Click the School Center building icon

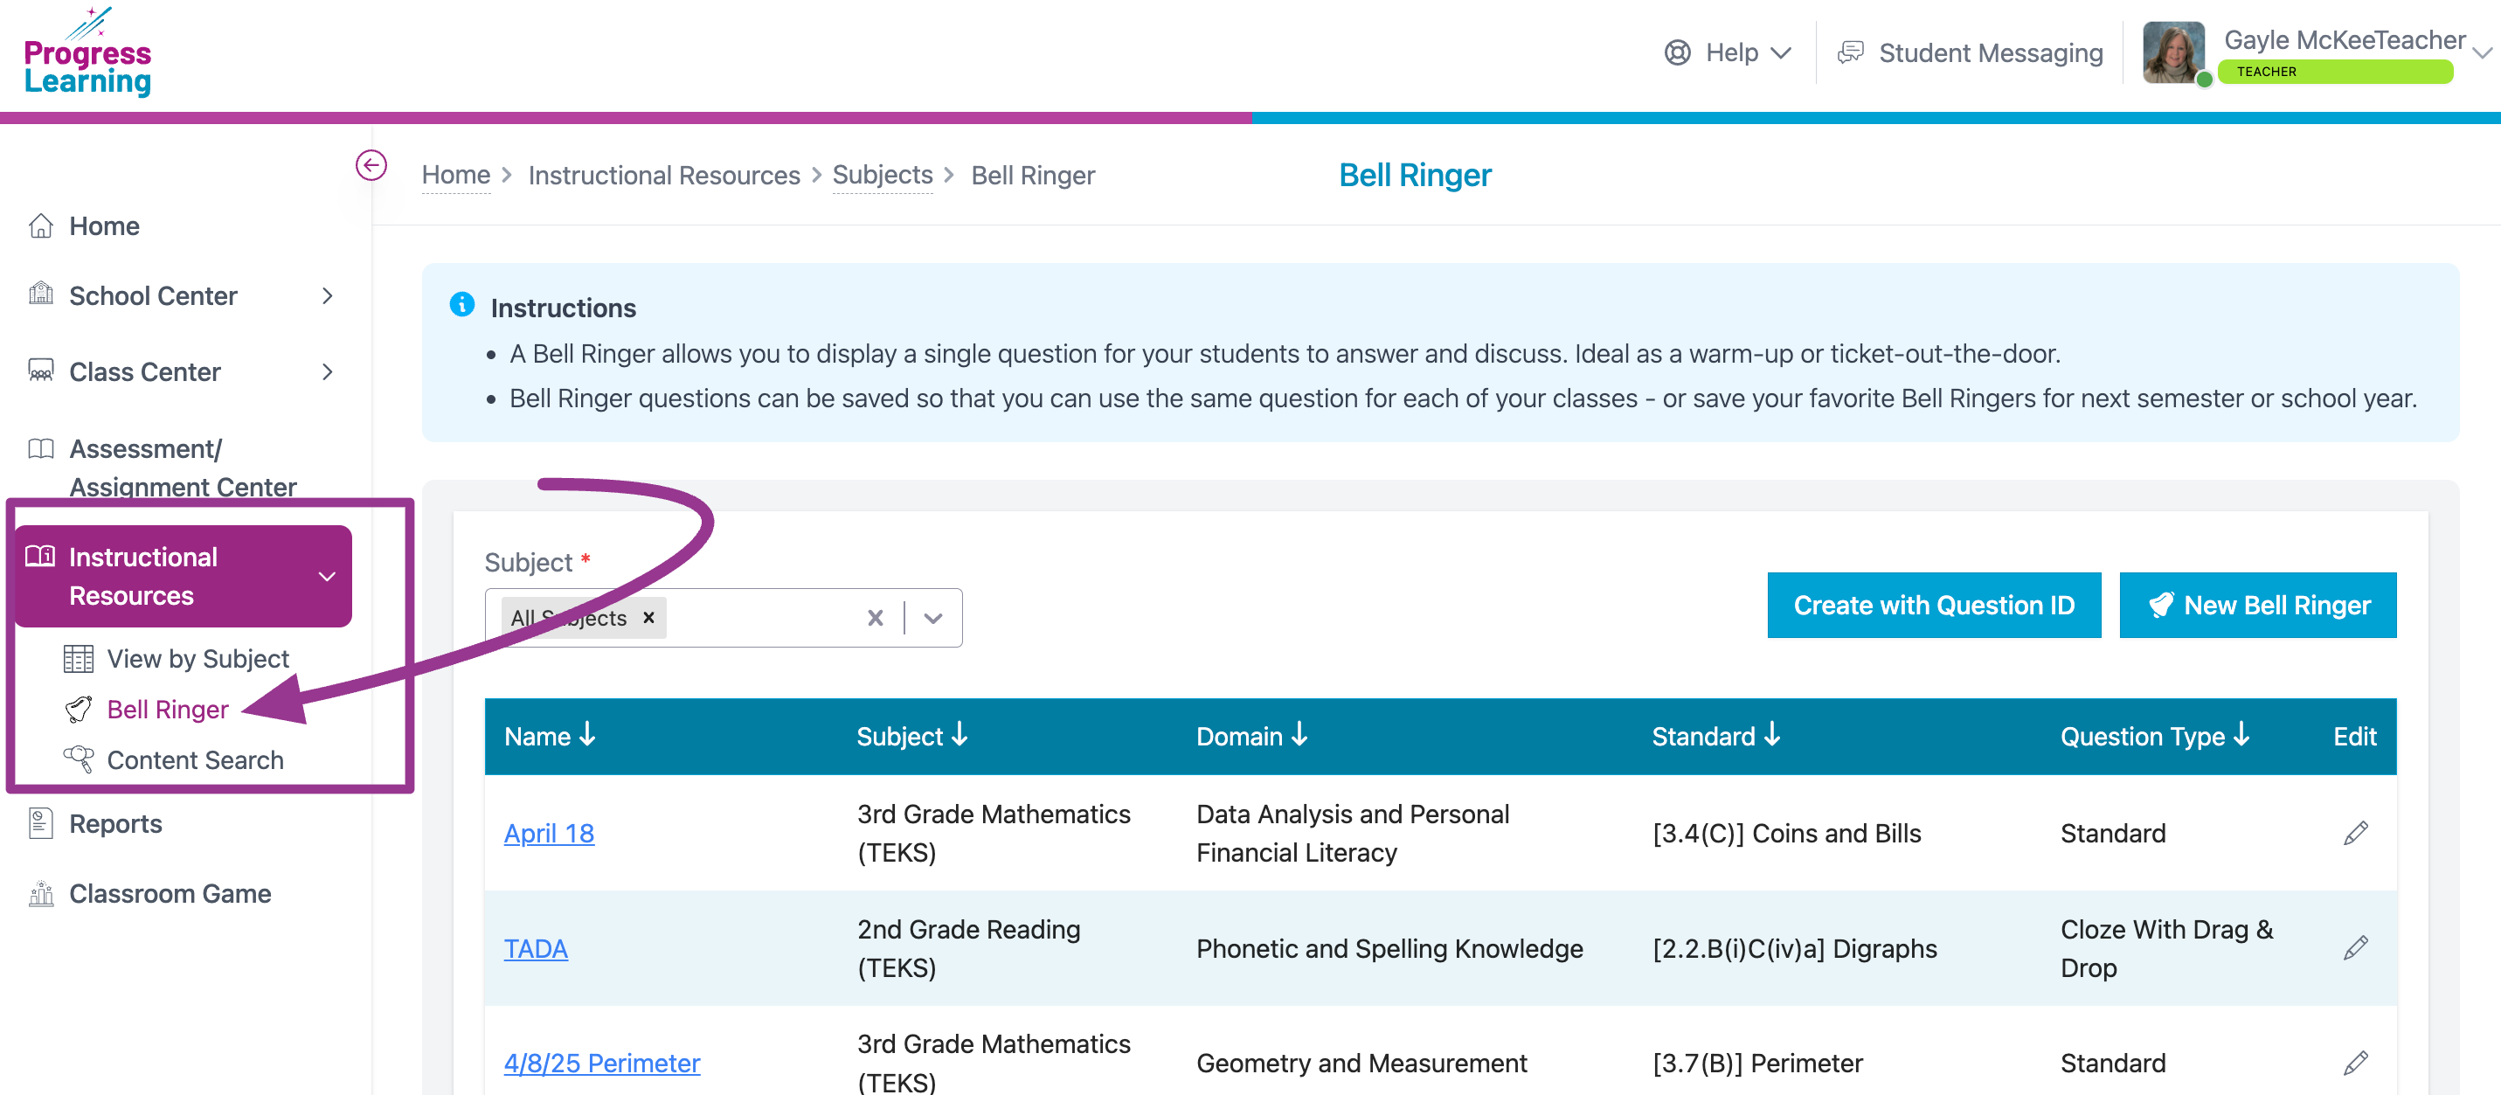pos(41,293)
